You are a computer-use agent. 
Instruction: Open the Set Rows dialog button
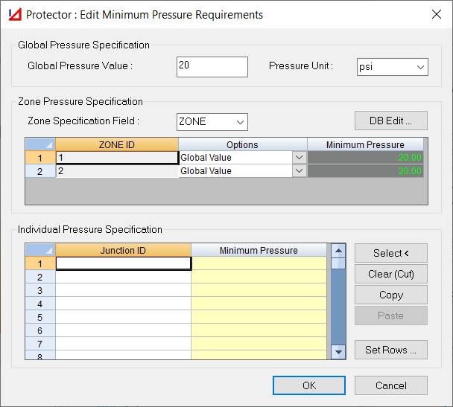click(391, 350)
